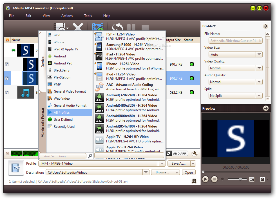Toggle checkbox of the 582.2 KB row

(x=6, y=92)
